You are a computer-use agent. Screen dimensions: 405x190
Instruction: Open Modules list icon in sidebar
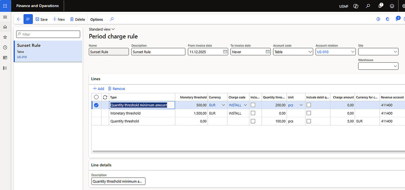click(x=5, y=68)
